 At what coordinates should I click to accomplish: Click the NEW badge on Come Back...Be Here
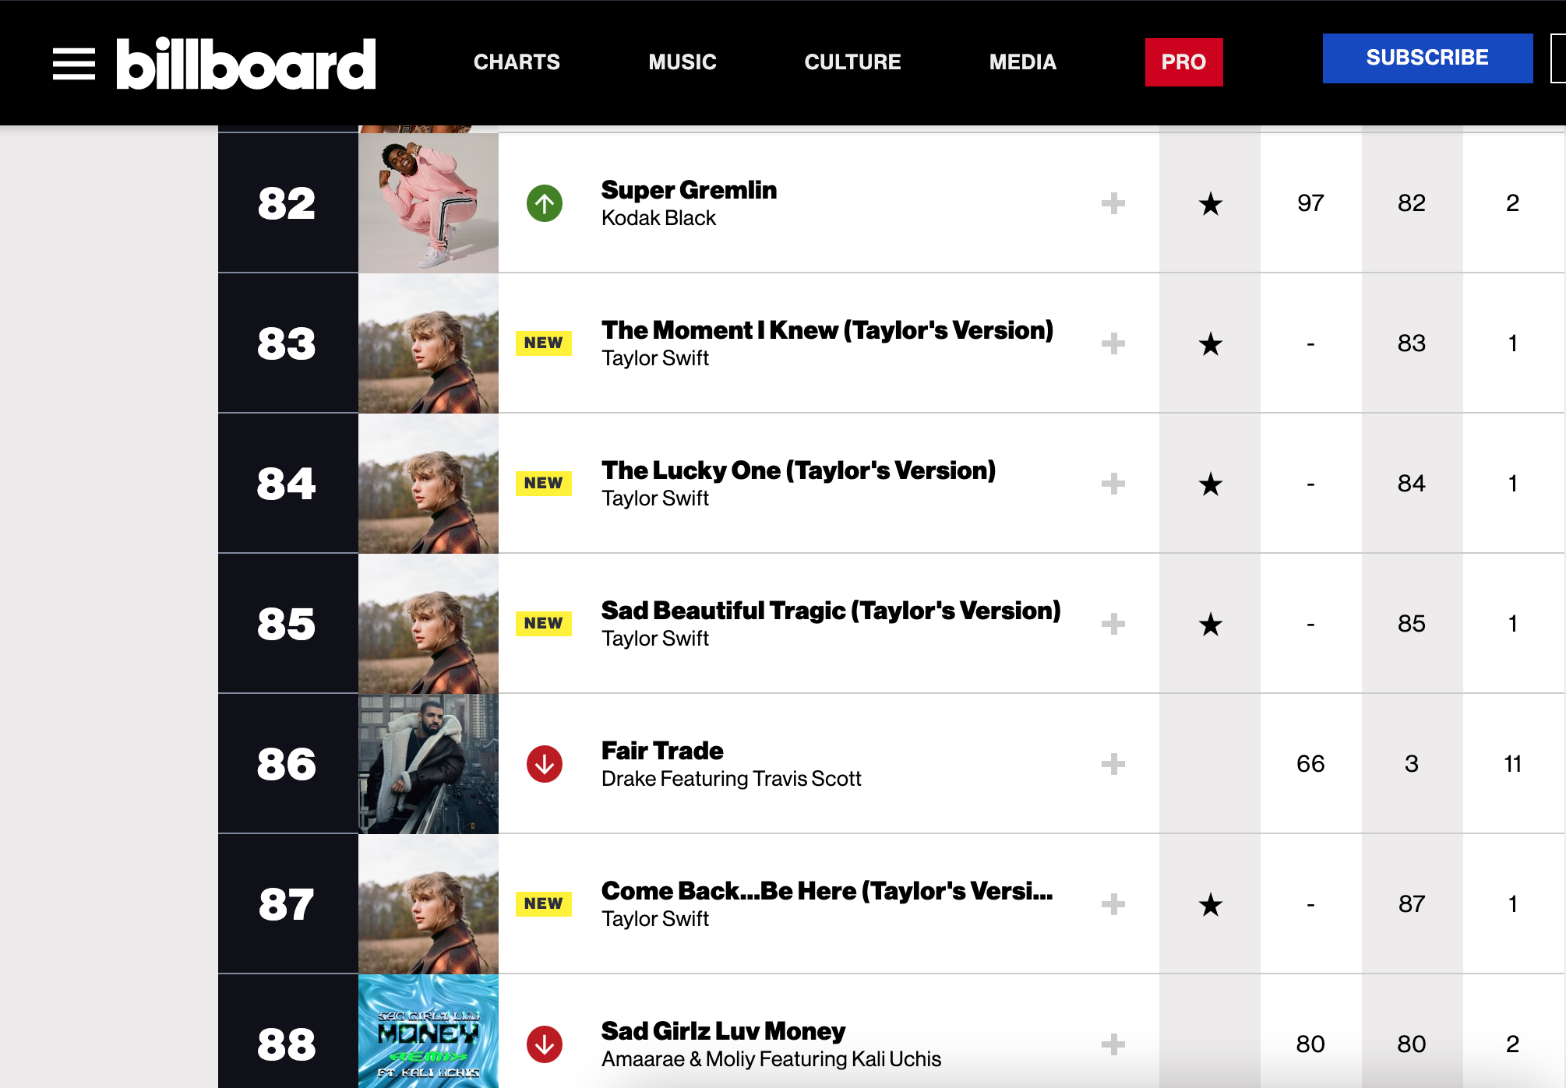(544, 903)
